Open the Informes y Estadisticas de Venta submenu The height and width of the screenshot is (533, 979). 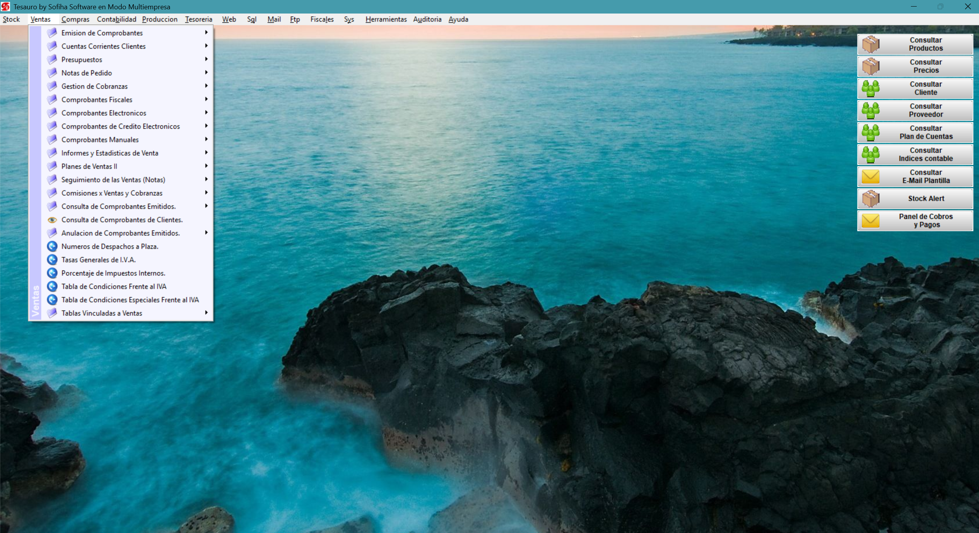pos(110,153)
